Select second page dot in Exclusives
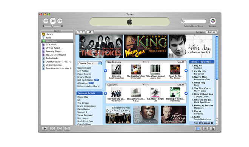Image resolution: width=249 pixels, height=147 pixels. (145, 85)
